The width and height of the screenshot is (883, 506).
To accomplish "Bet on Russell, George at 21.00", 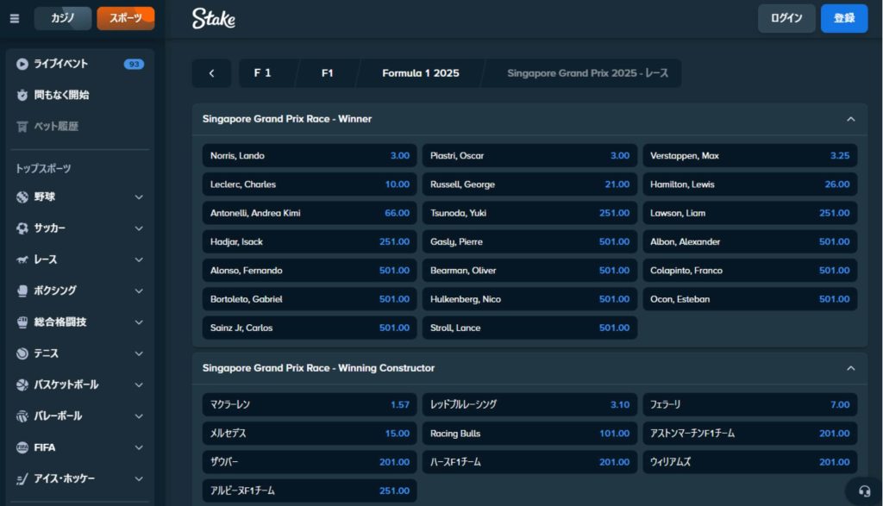I will click(530, 184).
